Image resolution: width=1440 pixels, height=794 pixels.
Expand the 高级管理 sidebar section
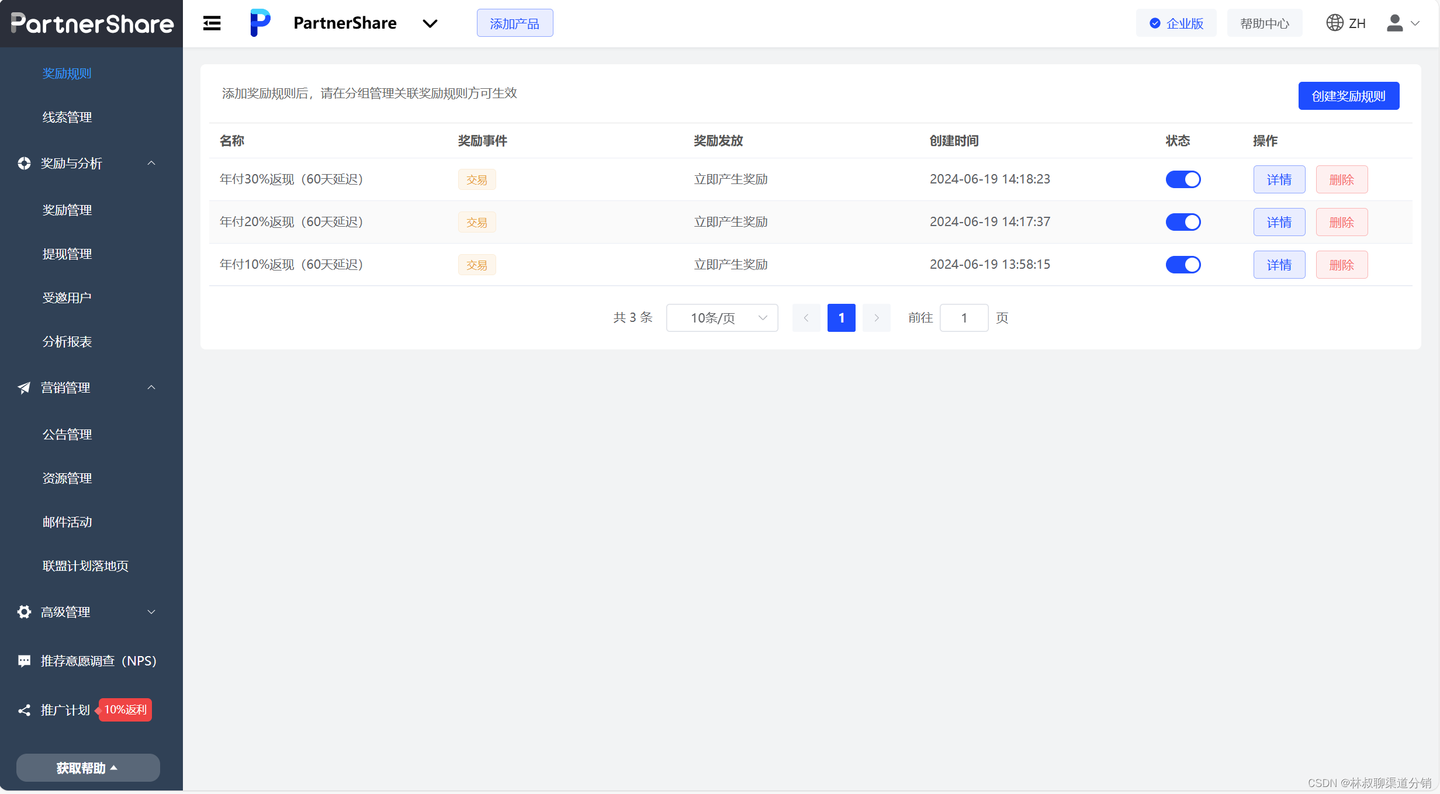(151, 612)
